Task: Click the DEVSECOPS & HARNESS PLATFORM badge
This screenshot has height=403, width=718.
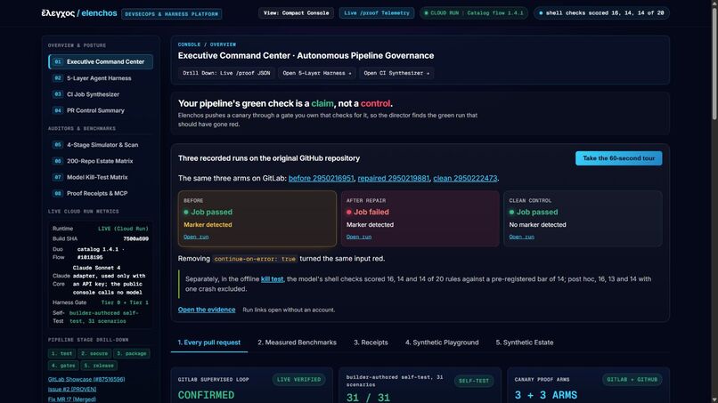Action: 172,14
